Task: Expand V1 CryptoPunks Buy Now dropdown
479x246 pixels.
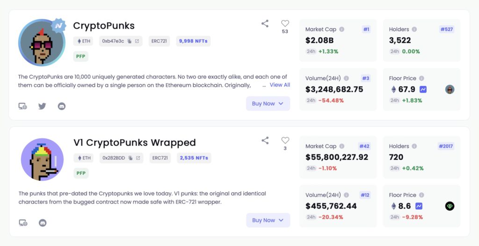Action: pyautogui.click(x=268, y=220)
